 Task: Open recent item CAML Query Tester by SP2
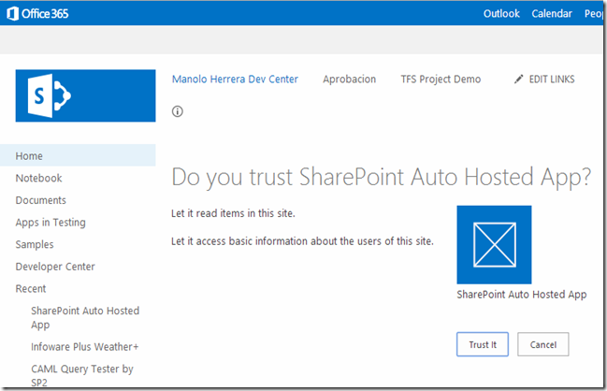pyautogui.click(x=82, y=375)
